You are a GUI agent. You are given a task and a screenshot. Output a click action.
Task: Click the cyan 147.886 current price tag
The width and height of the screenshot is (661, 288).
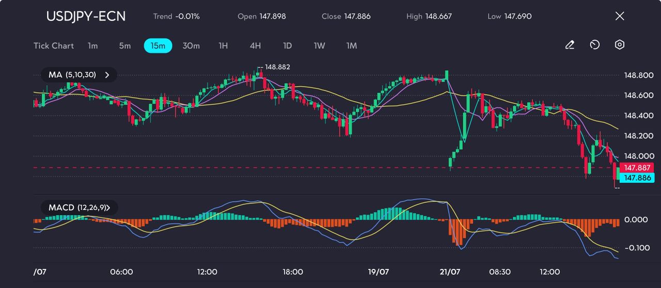[636, 178]
